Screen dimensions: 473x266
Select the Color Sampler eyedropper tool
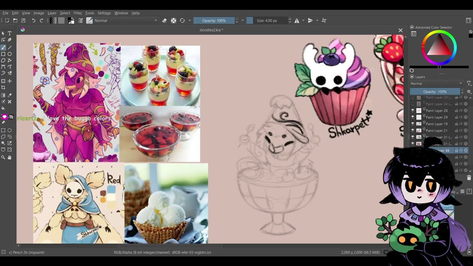pyautogui.click(x=10, y=95)
